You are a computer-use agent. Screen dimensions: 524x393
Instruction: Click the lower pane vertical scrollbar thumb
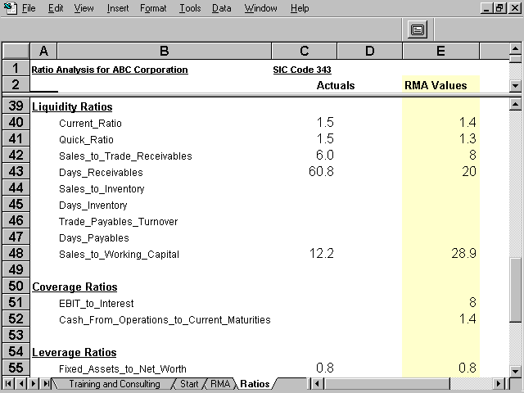515,290
